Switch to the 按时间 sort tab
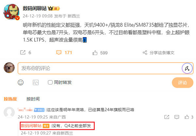 tap(33, 99)
